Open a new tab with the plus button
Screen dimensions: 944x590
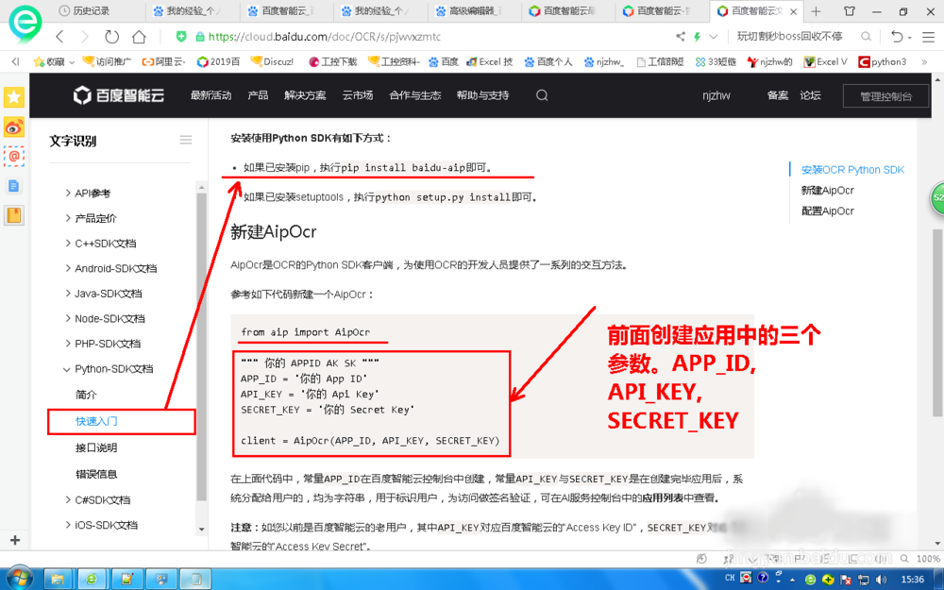[x=816, y=10]
